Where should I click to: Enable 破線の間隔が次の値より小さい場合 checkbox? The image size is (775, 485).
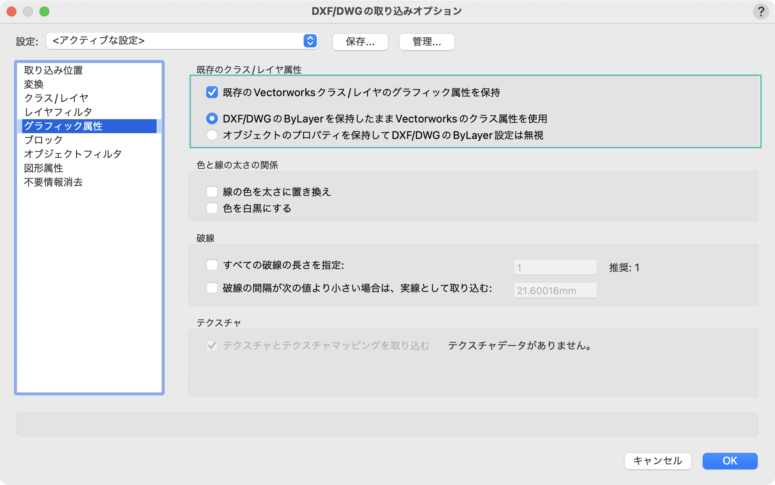[x=212, y=288]
